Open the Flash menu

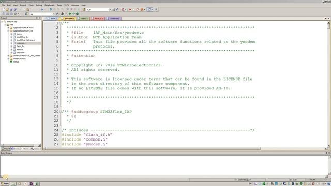pyautogui.click(x=31, y=5)
